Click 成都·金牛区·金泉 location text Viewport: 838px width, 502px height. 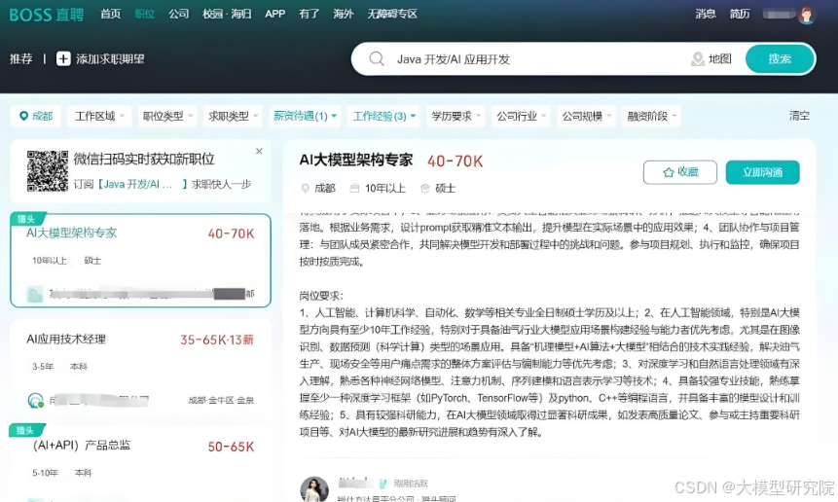tap(221, 400)
